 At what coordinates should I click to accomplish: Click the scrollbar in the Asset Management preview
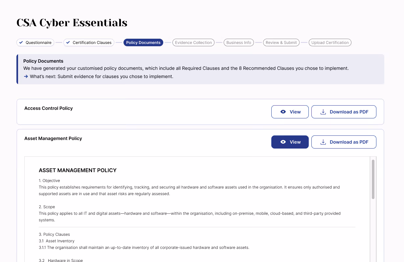click(373, 179)
